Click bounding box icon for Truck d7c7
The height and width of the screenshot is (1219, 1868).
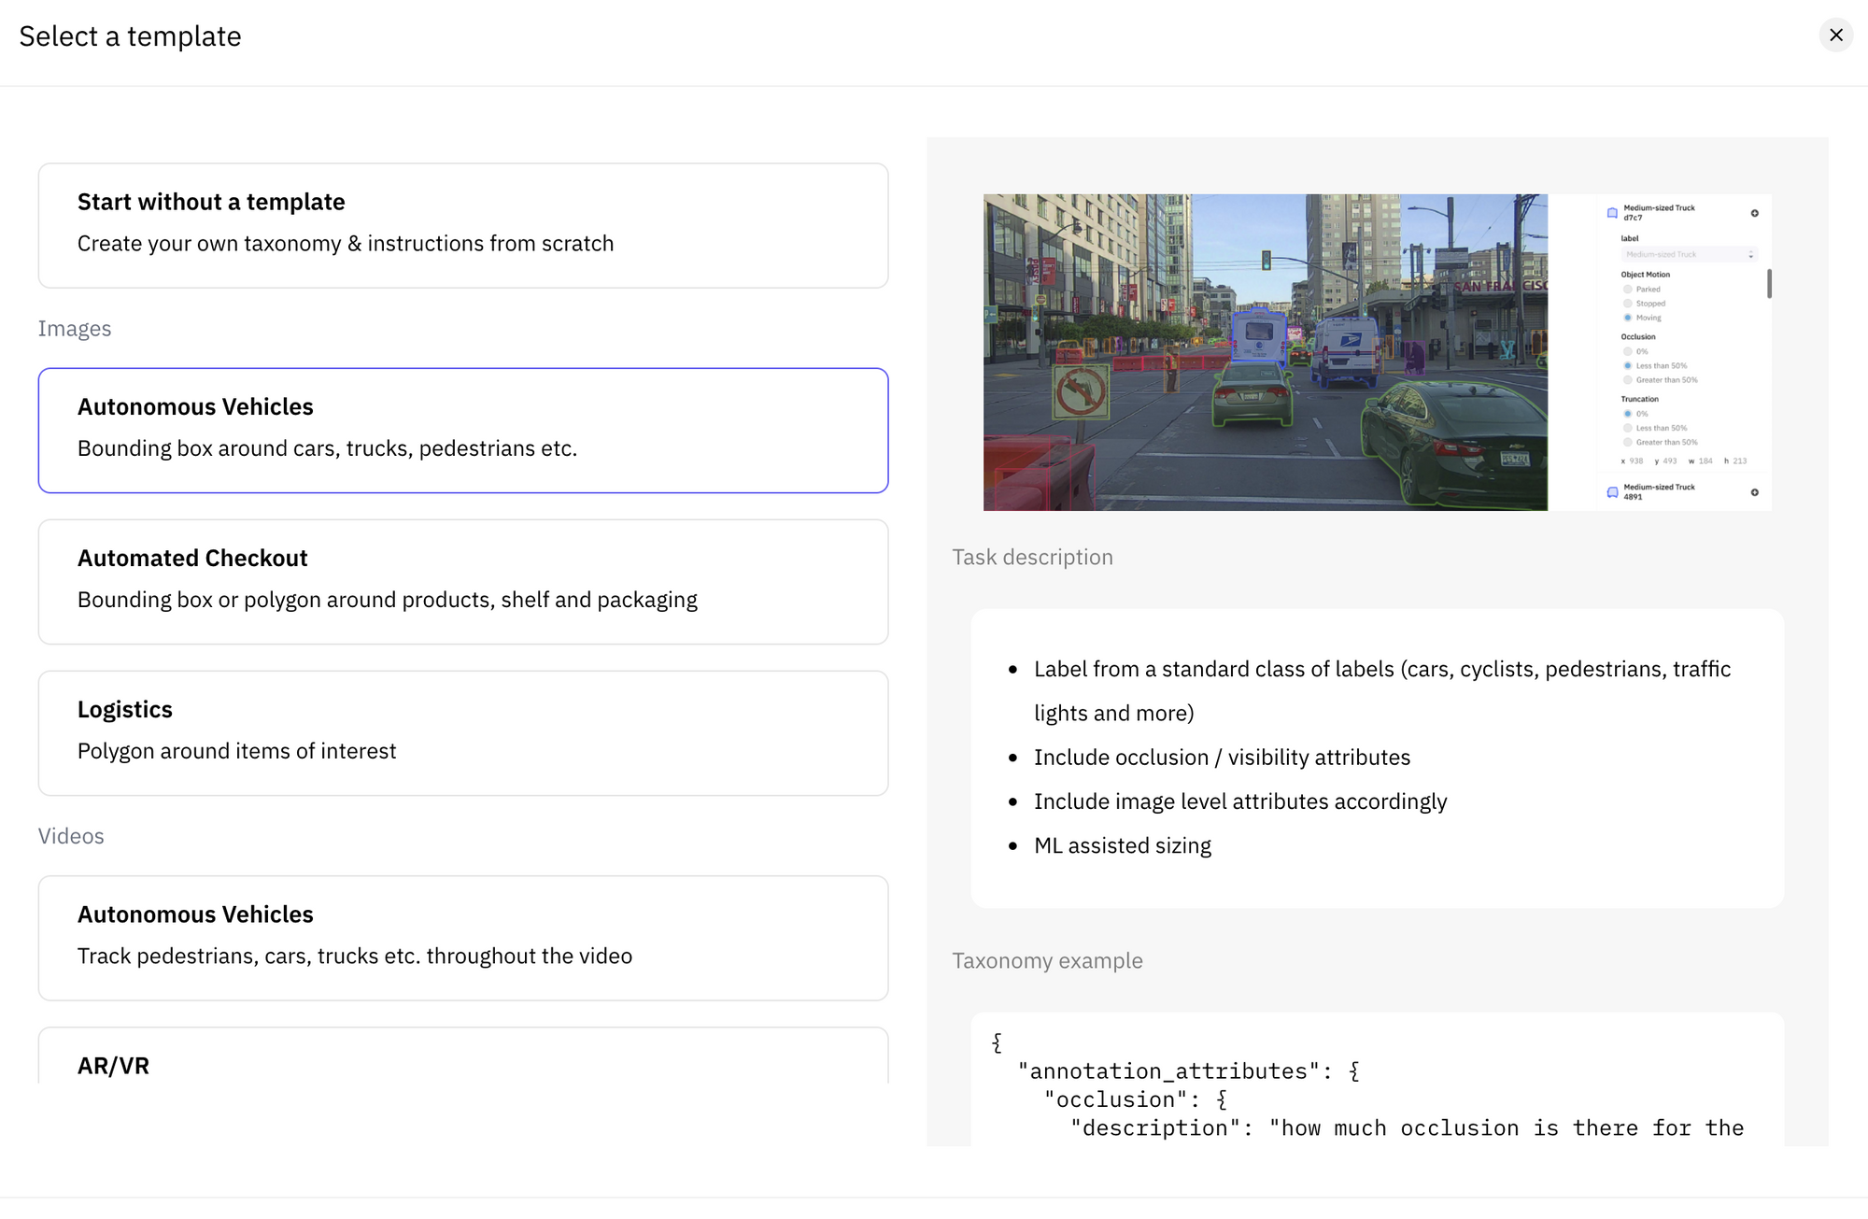pyautogui.click(x=1612, y=213)
